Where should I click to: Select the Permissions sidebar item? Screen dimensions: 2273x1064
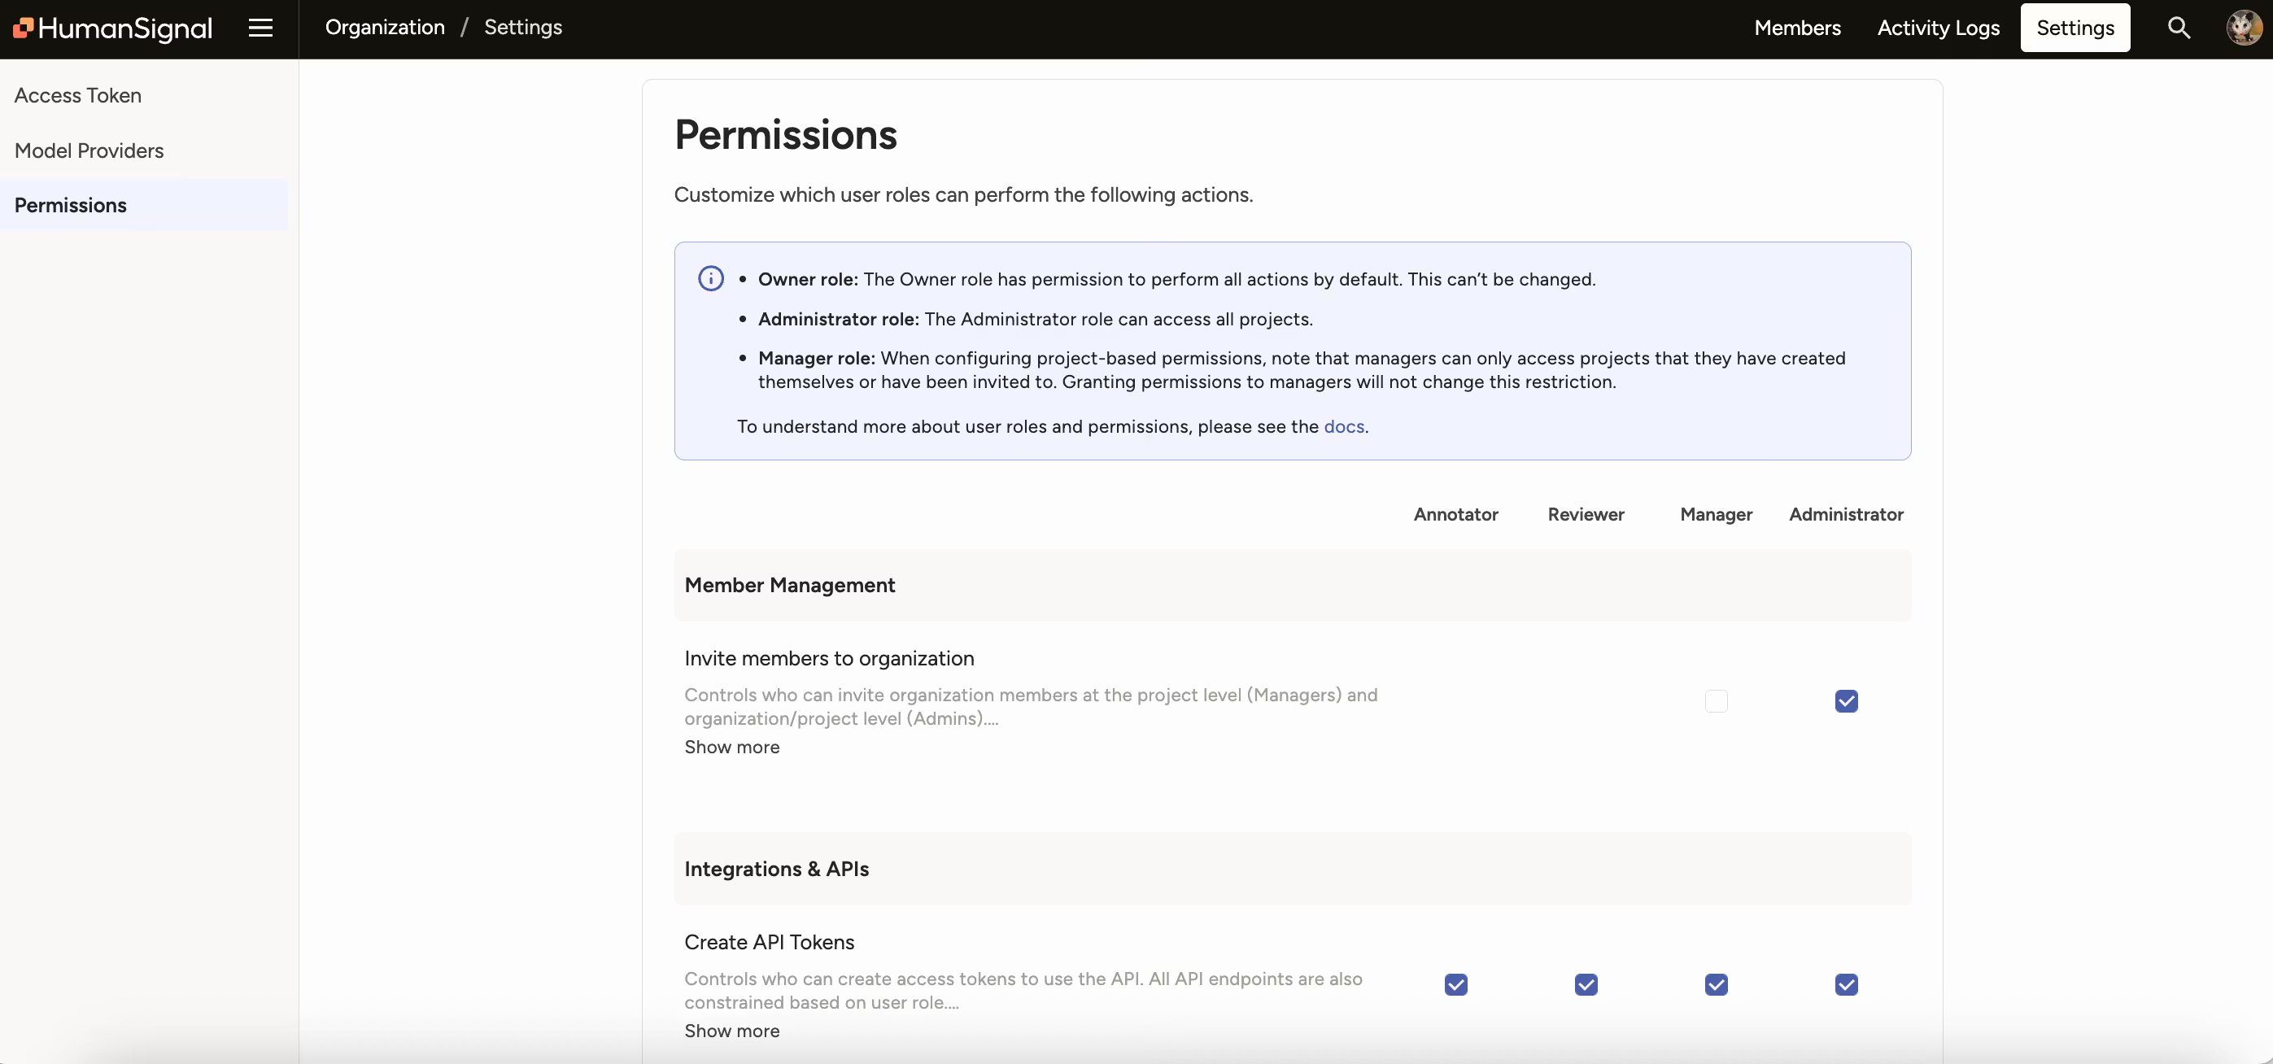coord(71,205)
